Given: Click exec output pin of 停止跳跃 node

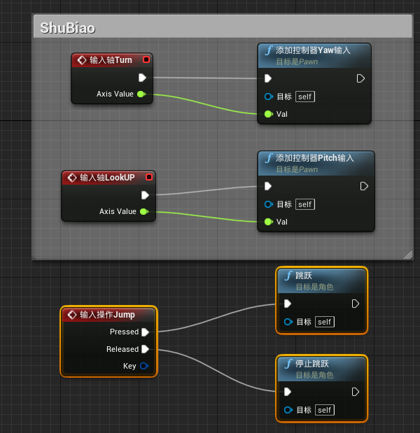Looking at the screenshot, I should click(356, 392).
